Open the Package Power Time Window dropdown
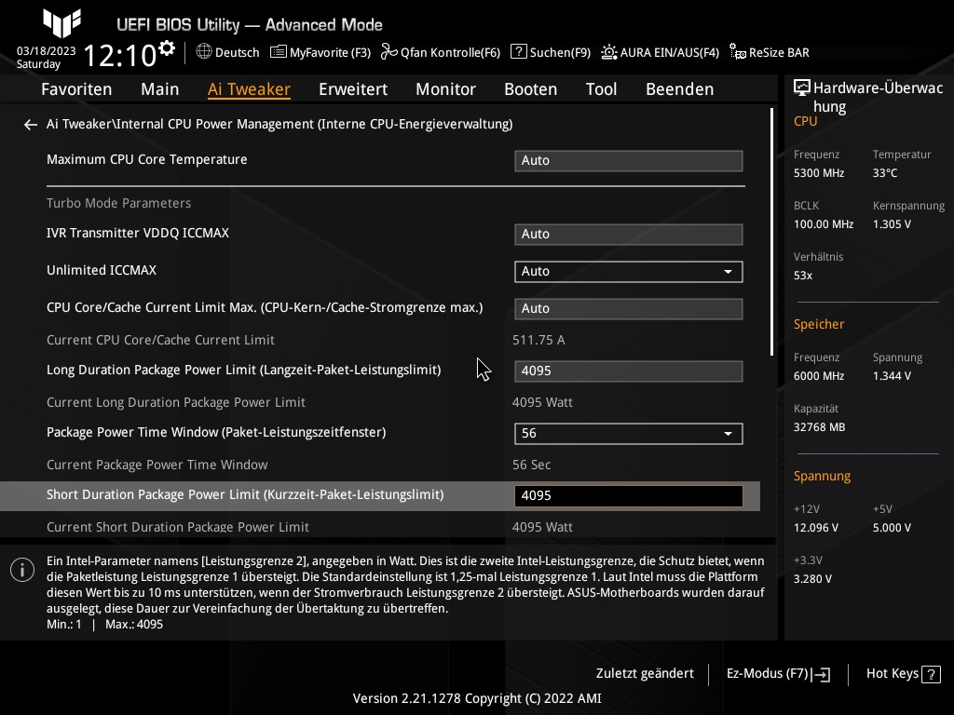This screenshot has height=715, width=954. click(629, 434)
